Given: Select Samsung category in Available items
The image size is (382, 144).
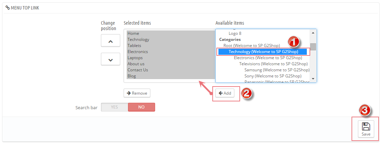Looking at the screenshot, I should [277, 70].
